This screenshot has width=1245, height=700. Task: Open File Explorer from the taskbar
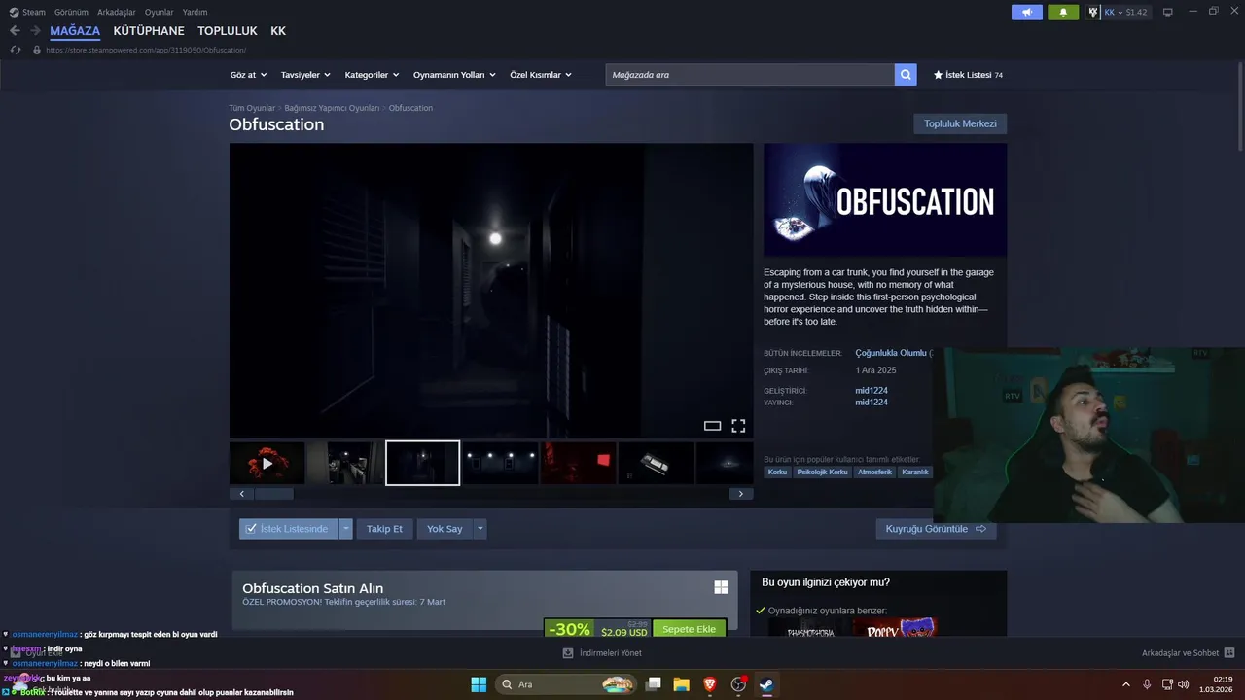682,684
